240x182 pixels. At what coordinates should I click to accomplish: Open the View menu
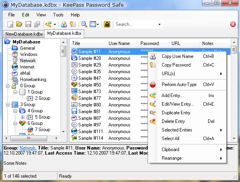41,15
